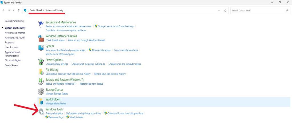This screenshot has width=292, height=124.
Task: Change what the power buttons do
Action: click(88, 64)
